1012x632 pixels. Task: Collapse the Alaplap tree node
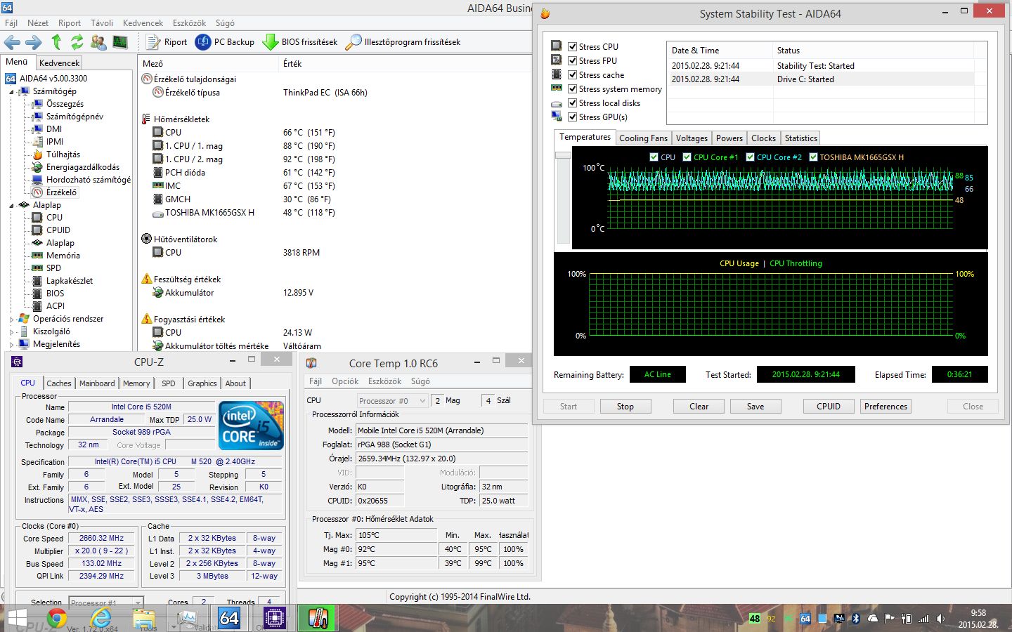click(x=11, y=205)
